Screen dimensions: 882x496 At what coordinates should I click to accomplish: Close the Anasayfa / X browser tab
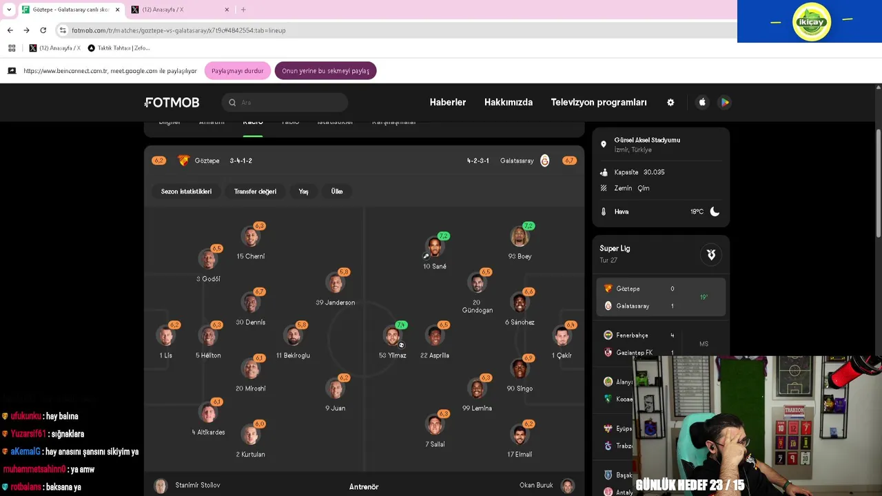coord(227,10)
